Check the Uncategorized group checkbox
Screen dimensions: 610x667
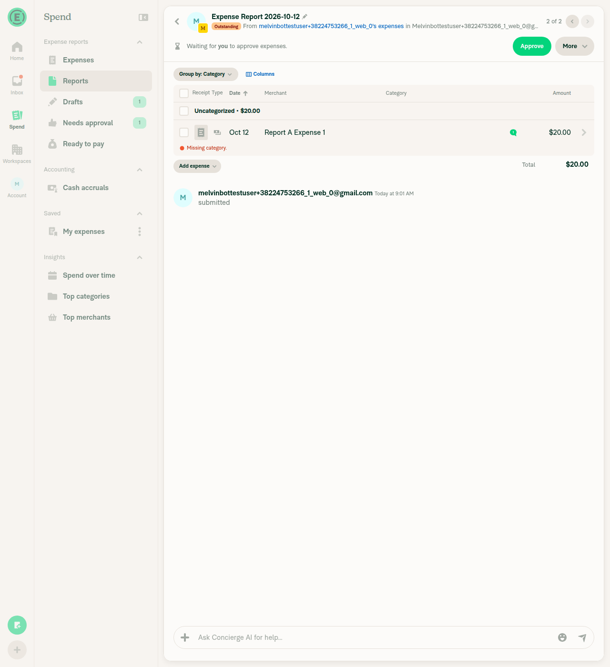tap(184, 111)
